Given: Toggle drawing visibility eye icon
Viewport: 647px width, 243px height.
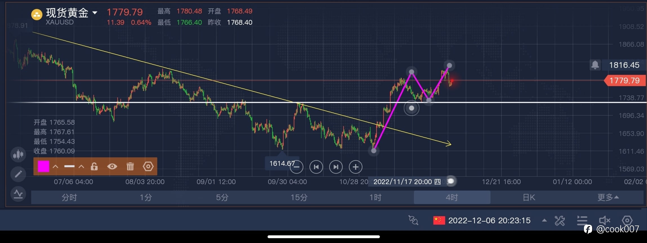Looking at the screenshot, I should click(x=112, y=166).
